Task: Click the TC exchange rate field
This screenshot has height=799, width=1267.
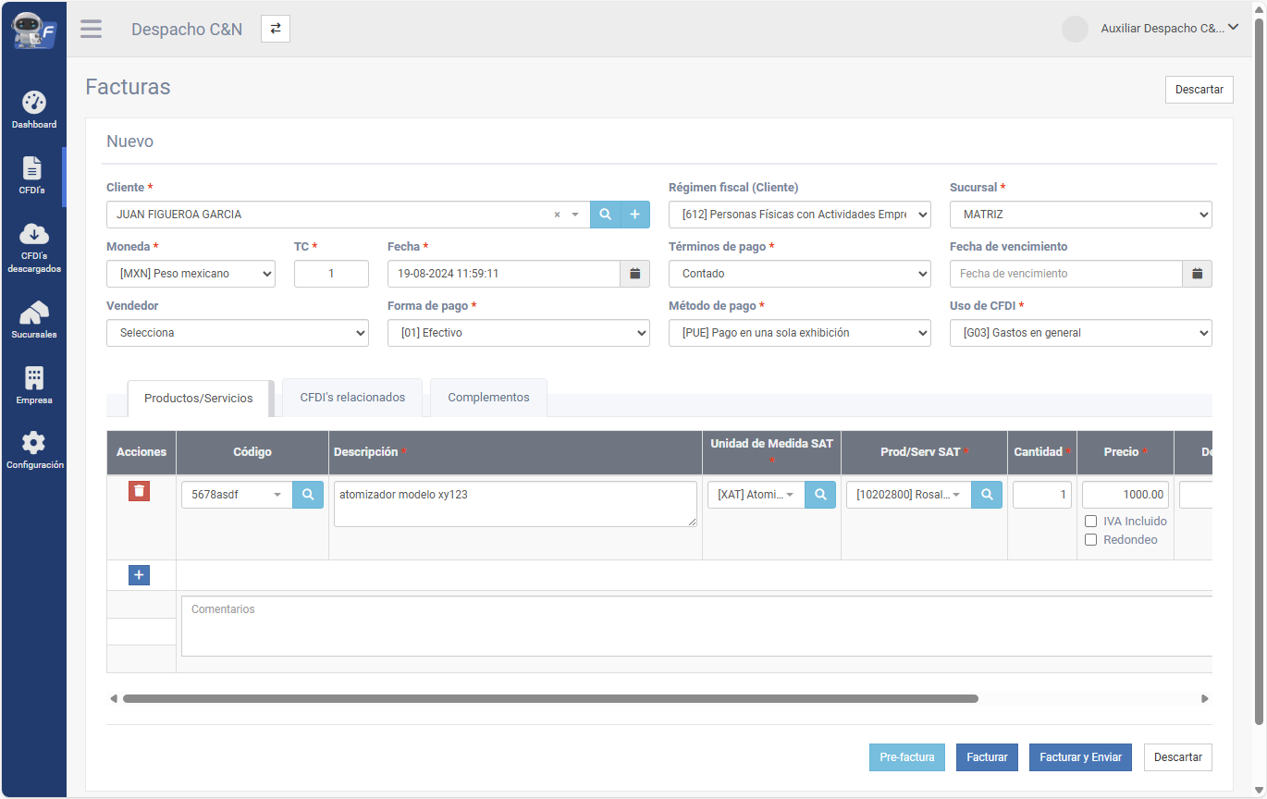Action: point(331,274)
